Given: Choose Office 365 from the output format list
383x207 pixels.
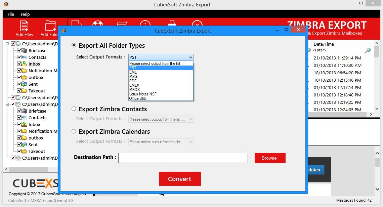Looking at the screenshot, I should 161,98.
